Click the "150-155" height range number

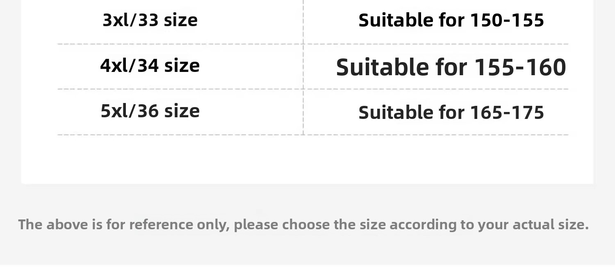tap(507, 20)
